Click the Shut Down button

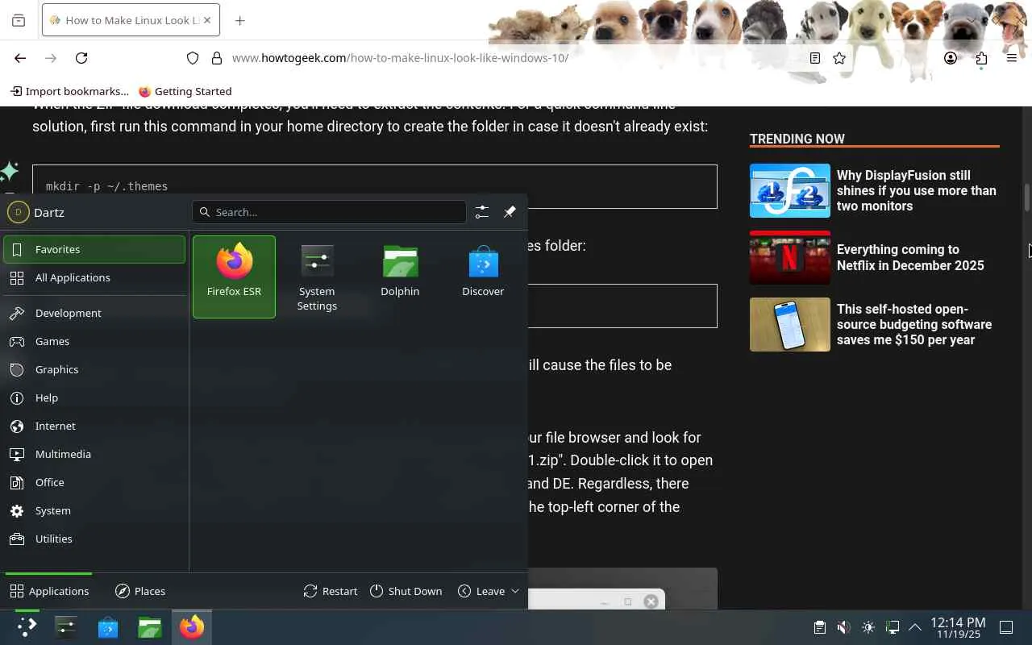coord(406,591)
